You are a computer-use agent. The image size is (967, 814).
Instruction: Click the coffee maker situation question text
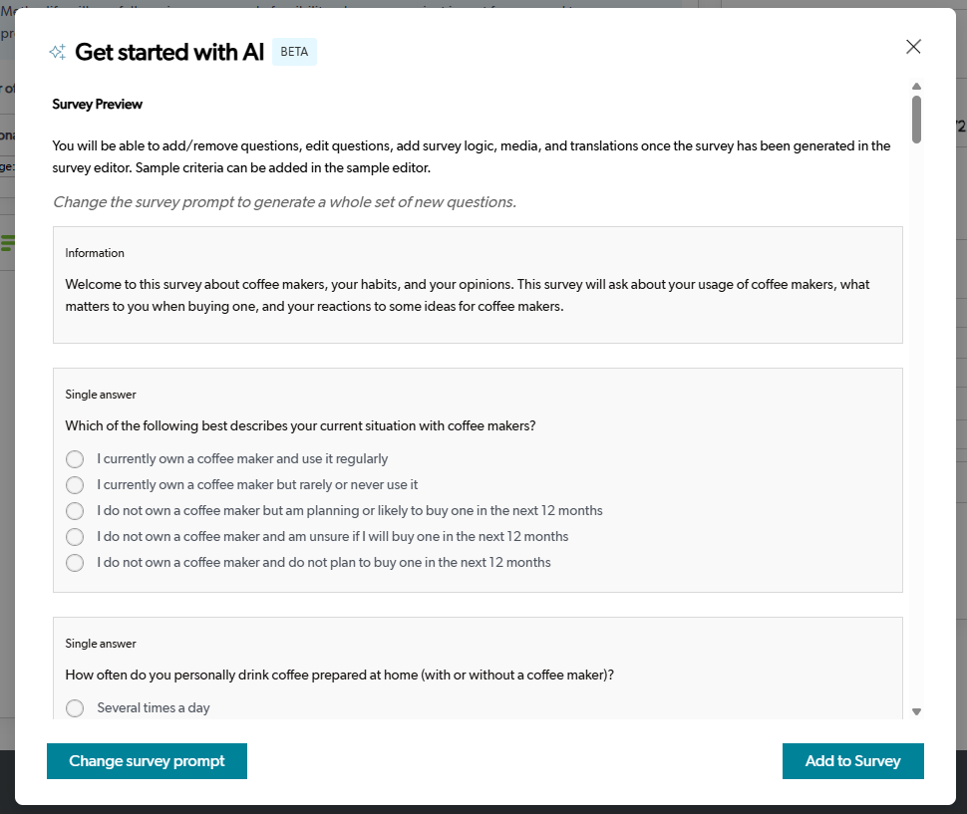point(300,425)
